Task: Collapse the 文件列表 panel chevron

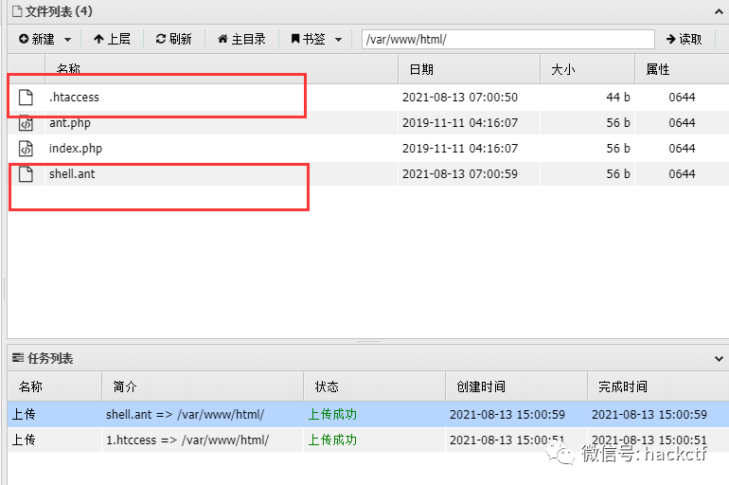Action: (x=719, y=11)
